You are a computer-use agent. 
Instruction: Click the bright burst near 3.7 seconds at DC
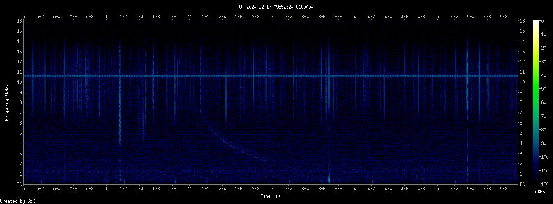329,179
